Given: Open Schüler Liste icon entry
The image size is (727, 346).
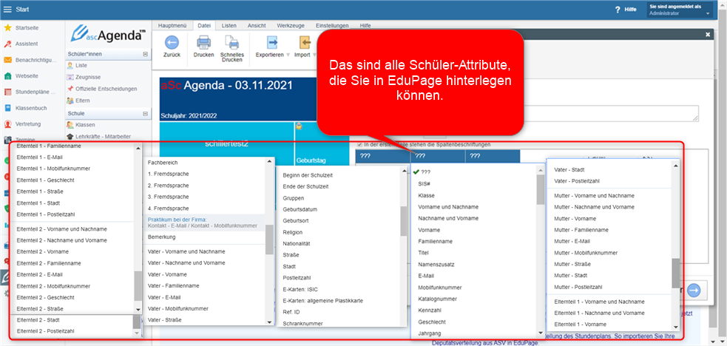Looking at the screenshot, I should point(70,66).
